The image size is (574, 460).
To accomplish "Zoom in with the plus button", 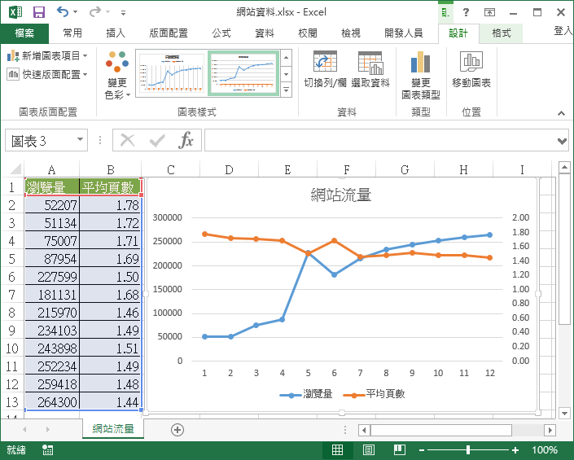I will pyautogui.click(x=515, y=450).
